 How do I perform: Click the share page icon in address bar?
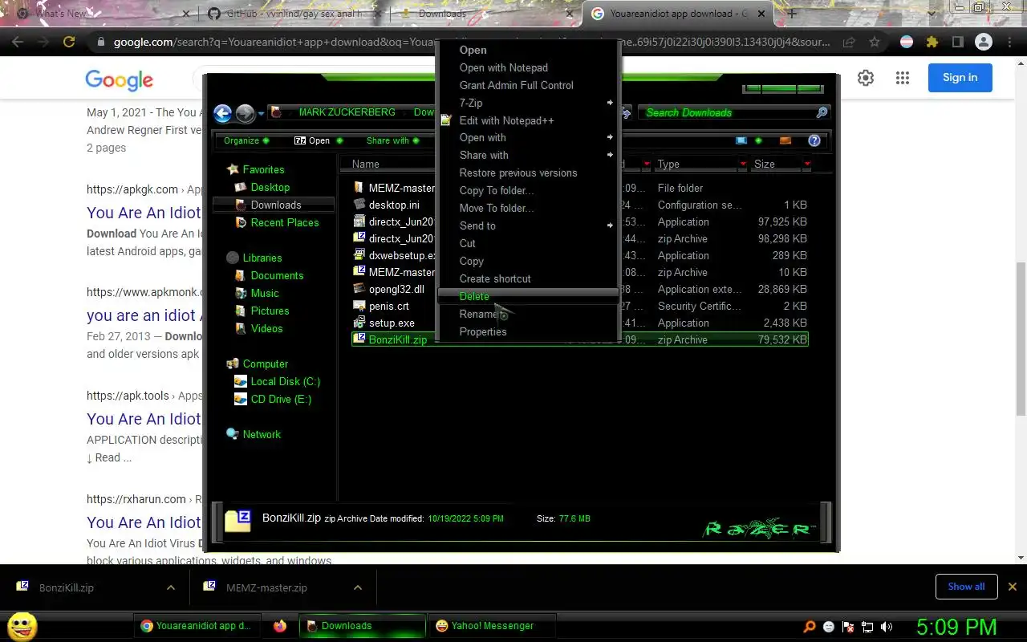(x=848, y=42)
